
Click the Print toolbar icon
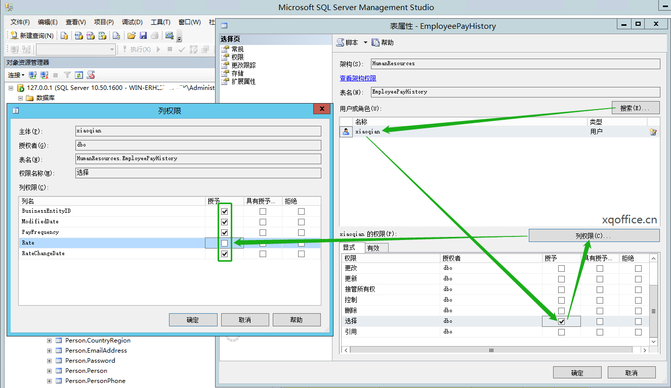155,35
